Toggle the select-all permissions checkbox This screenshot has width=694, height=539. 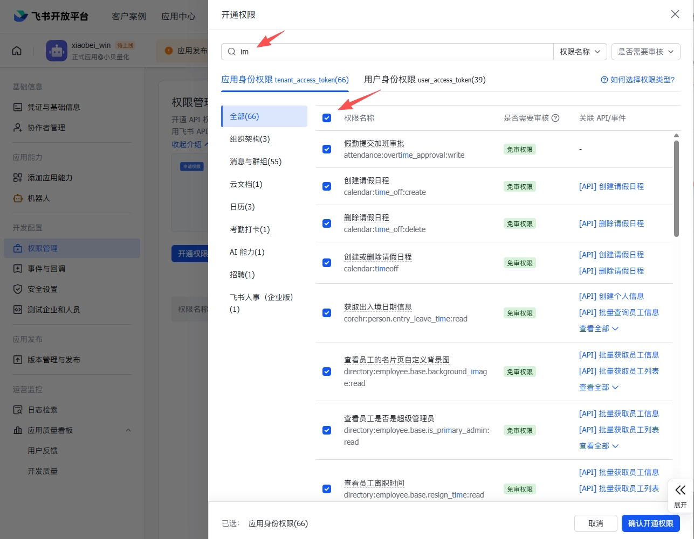327,117
